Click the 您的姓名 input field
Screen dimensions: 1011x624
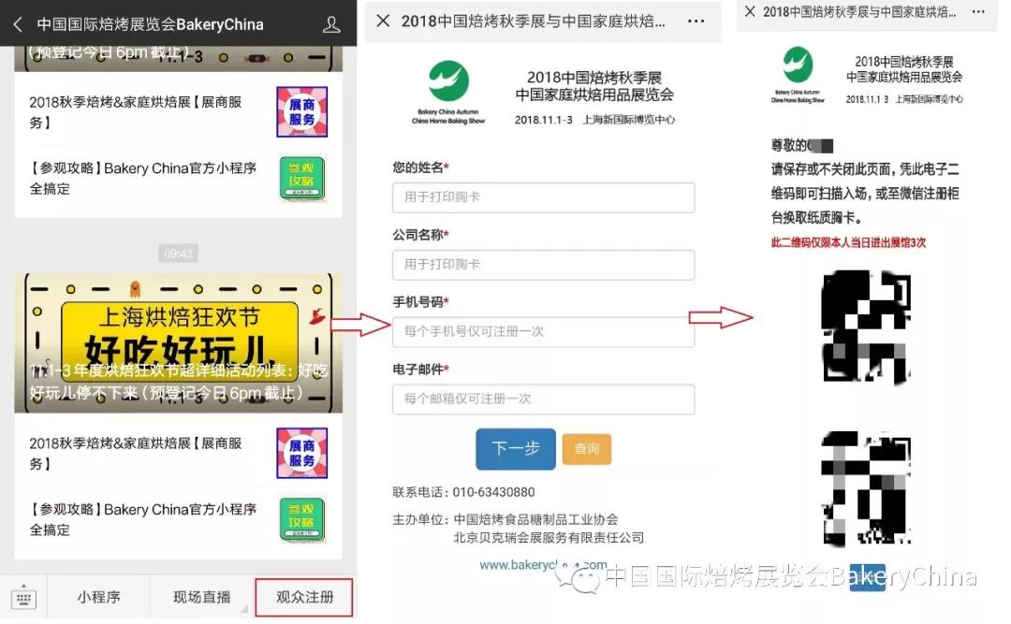[x=543, y=197]
